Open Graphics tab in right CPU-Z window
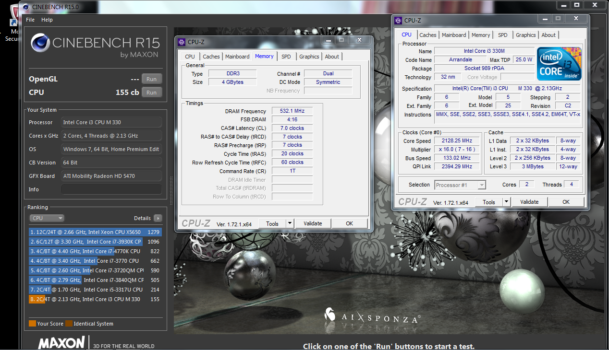The image size is (609, 350). pos(526,35)
